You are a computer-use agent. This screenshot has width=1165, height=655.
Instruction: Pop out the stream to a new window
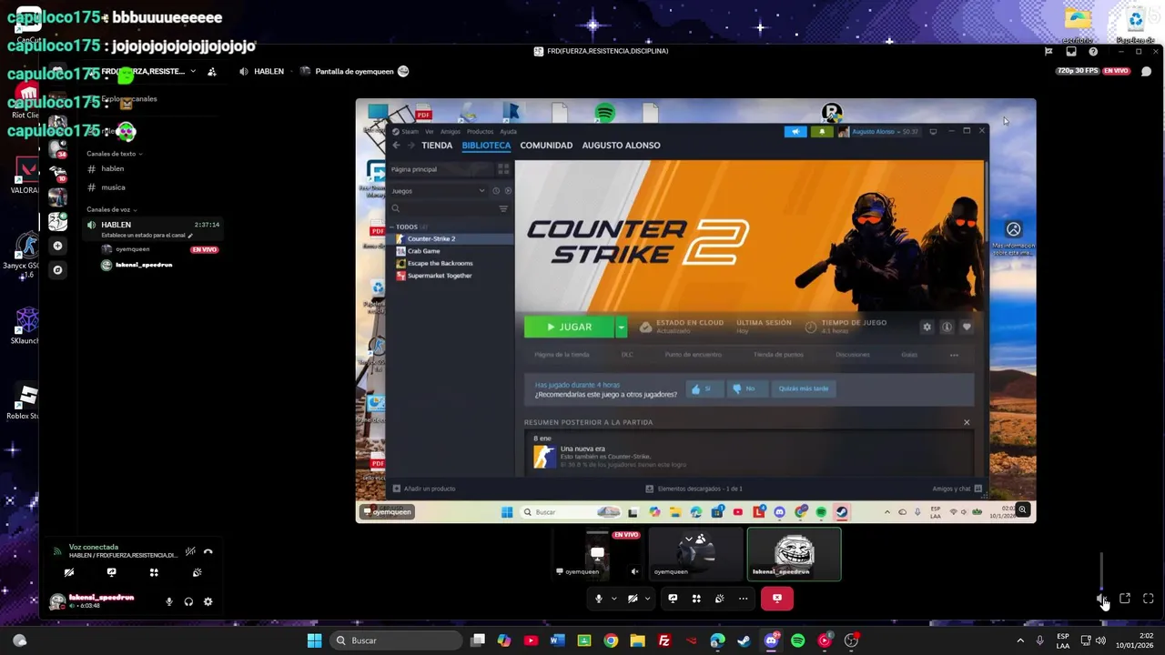coord(1125,599)
